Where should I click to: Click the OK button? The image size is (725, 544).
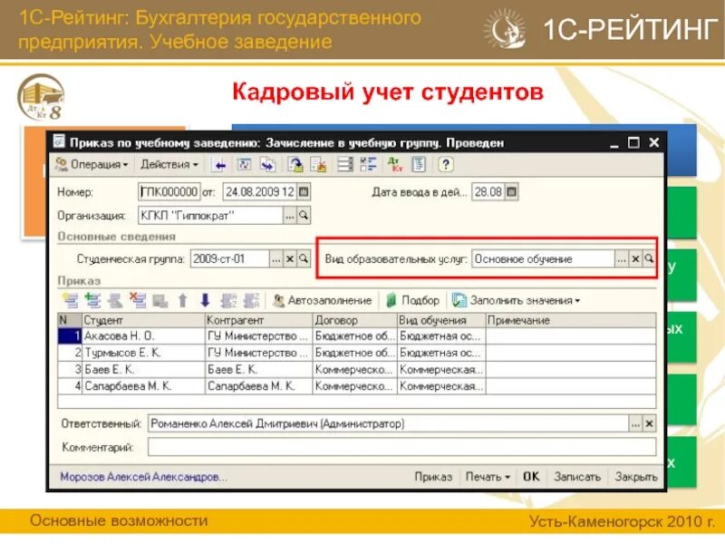point(531,477)
